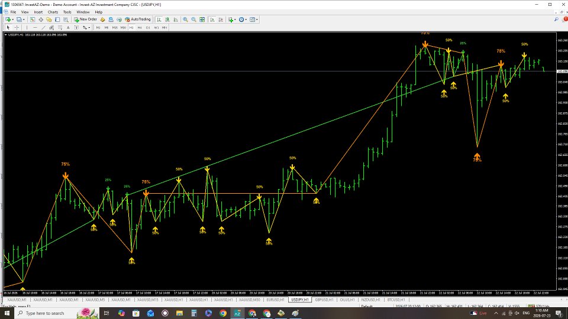Open the Templates icon
Viewport: 568px width, 319px height.
(253, 19)
